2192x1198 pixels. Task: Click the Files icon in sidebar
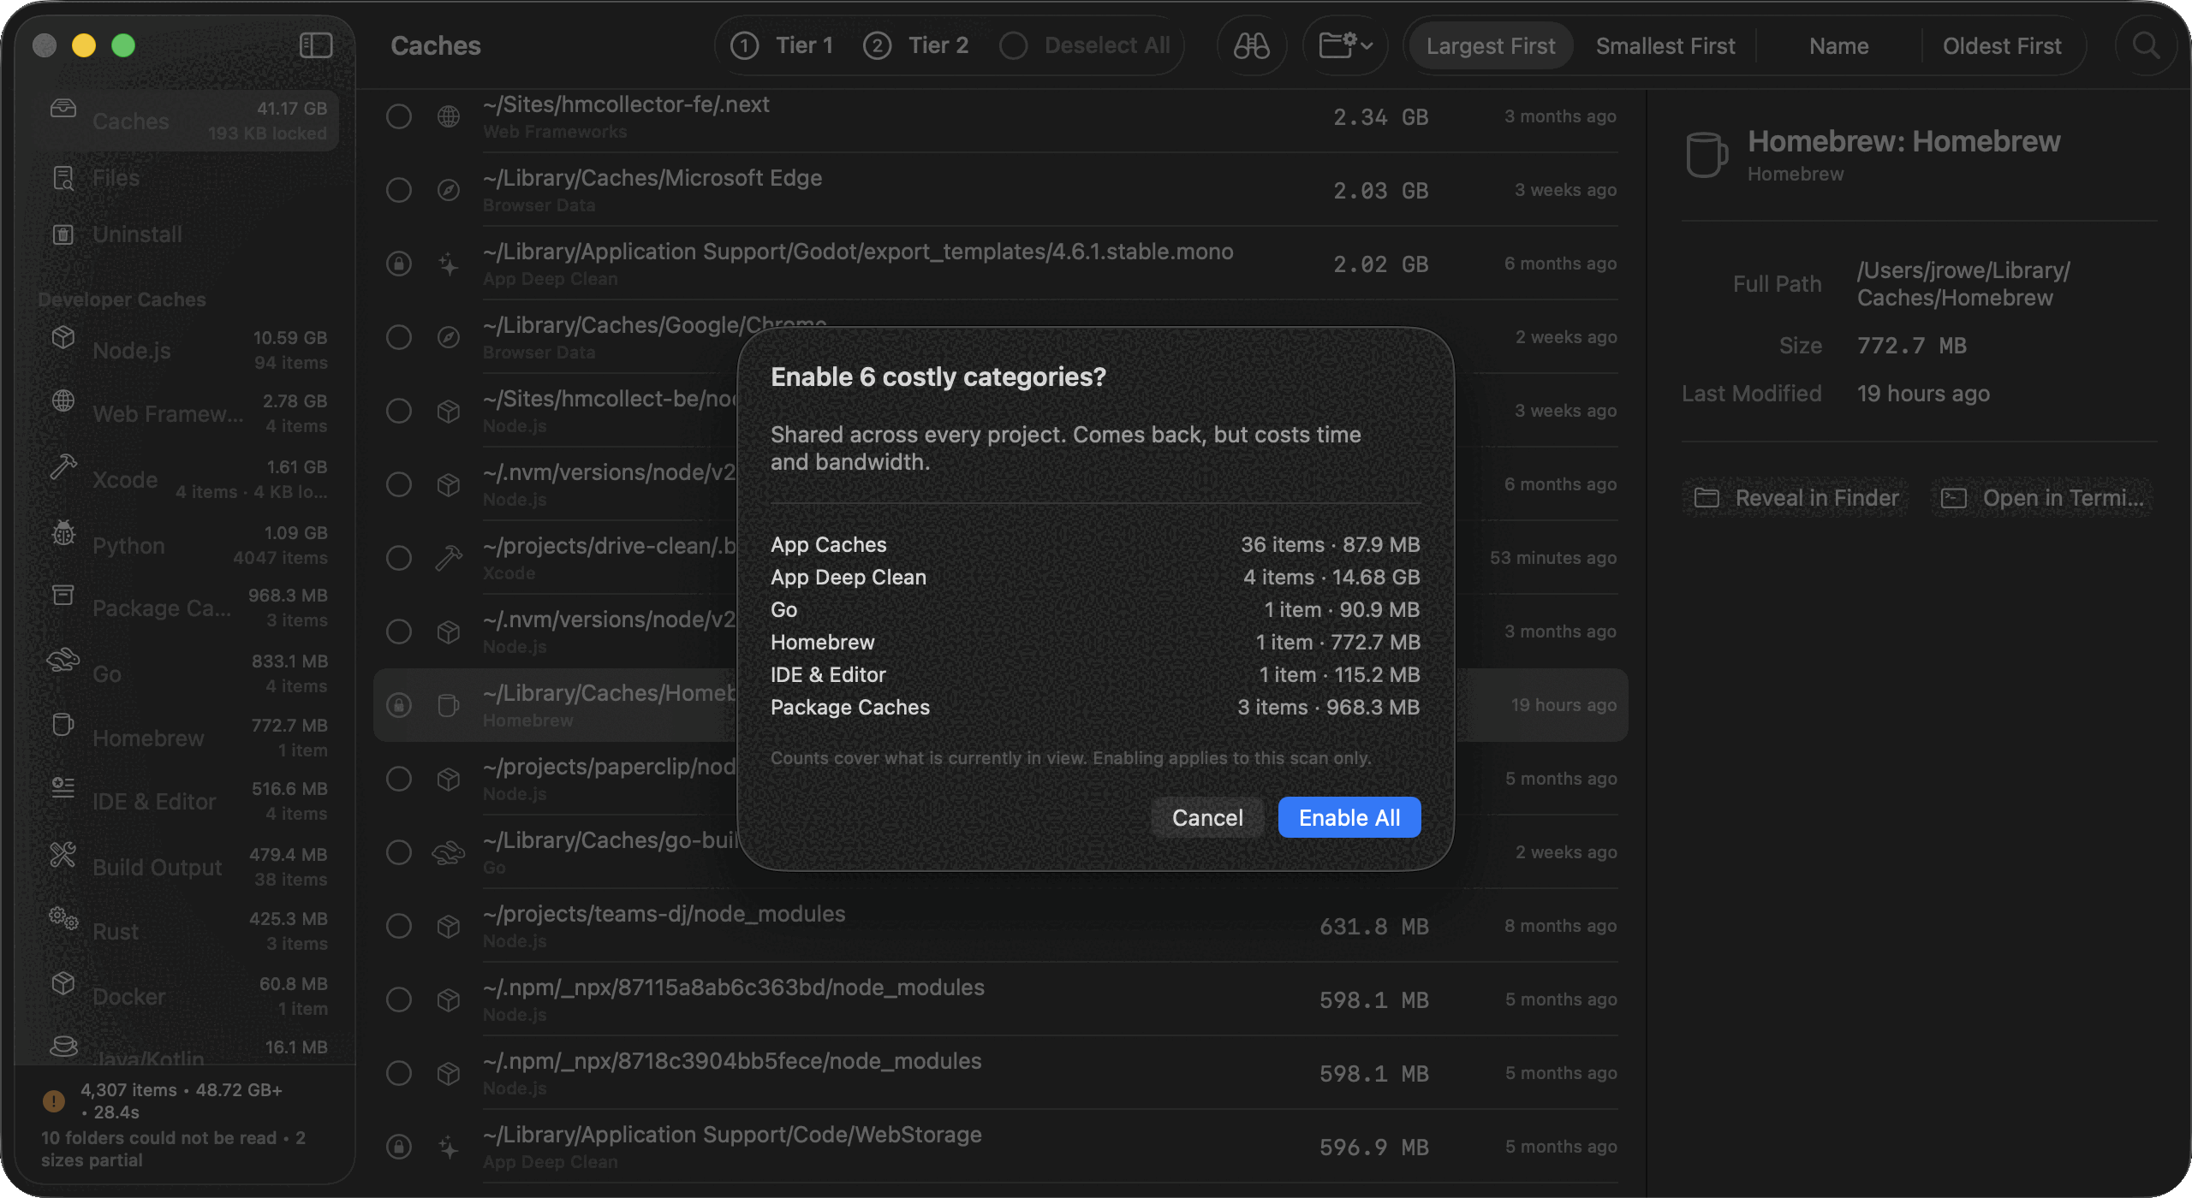point(63,178)
